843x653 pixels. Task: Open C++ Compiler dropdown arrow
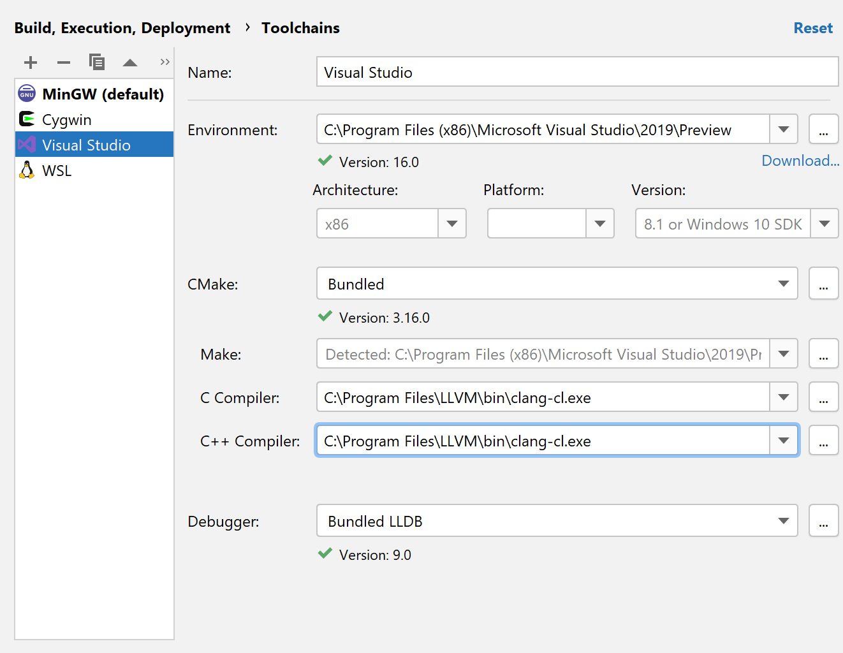tap(784, 441)
